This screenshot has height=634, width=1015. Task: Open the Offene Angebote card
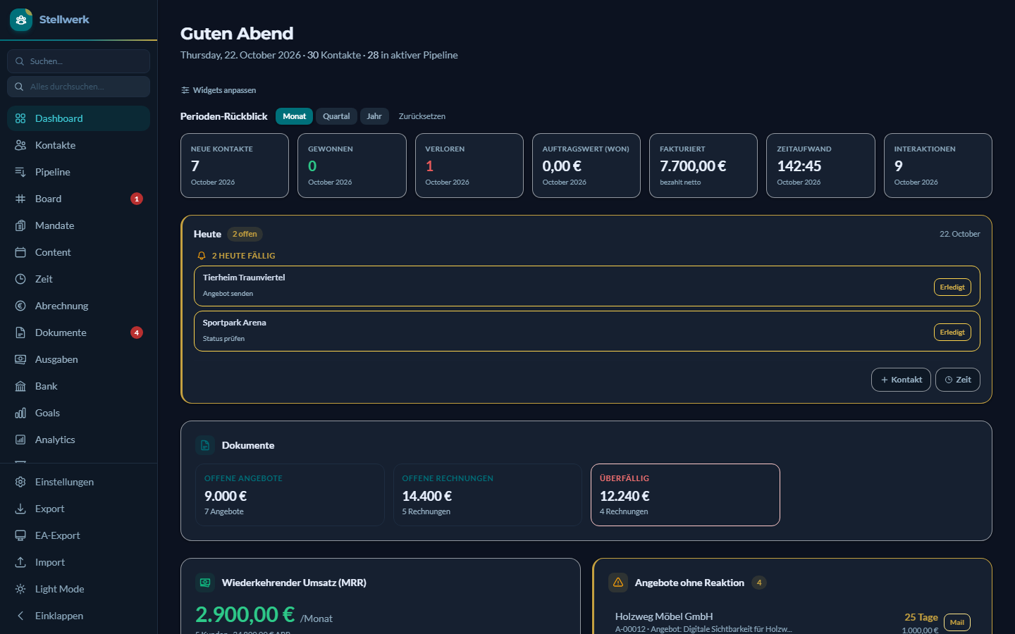(x=290, y=495)
